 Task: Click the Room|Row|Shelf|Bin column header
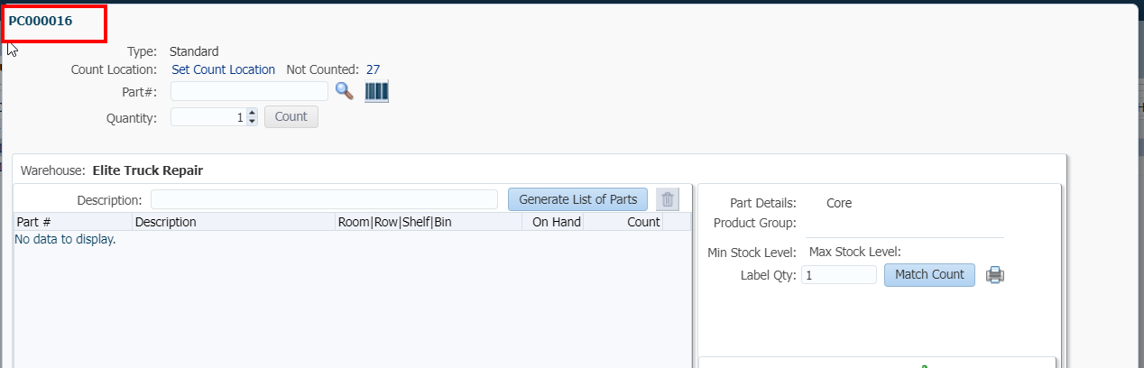tap(428, 222)
